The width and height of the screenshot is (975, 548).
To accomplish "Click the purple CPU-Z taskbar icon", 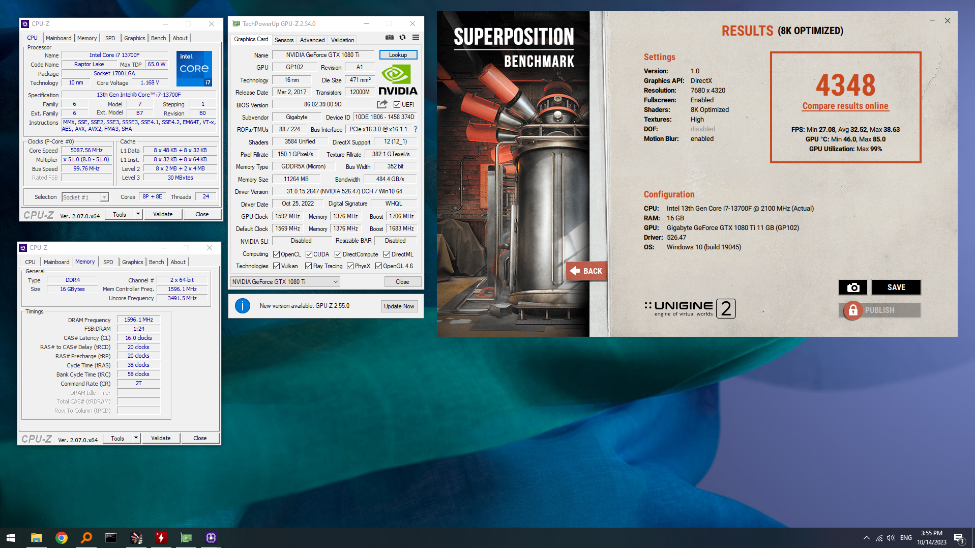I will [211, 538].
